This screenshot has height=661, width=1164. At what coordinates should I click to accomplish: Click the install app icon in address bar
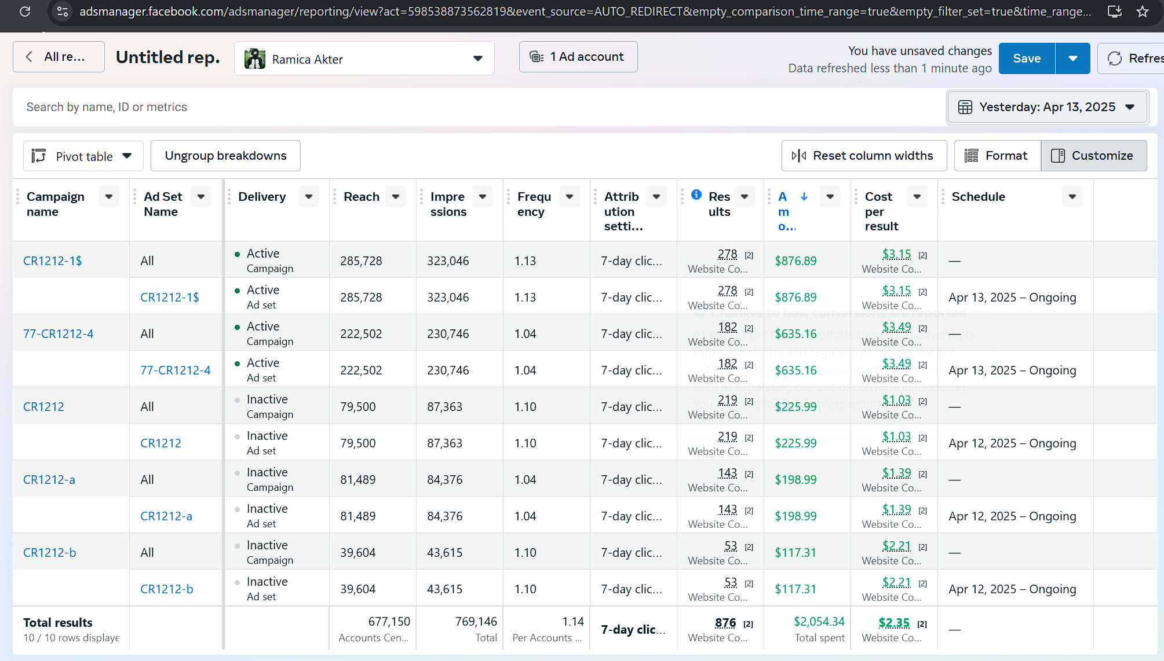coord(1114,11)
